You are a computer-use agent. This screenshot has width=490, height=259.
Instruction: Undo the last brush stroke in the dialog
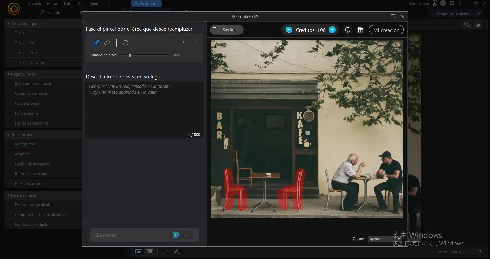point(186,42)
